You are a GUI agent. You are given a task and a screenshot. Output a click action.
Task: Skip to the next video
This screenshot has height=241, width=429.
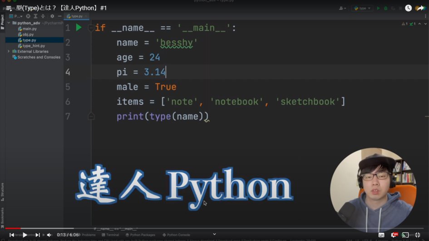pyautogui.click(x=38, y=235)
